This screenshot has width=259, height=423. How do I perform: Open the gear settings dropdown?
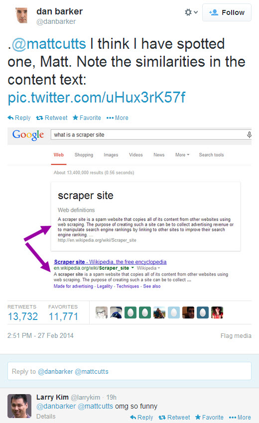tap(191, 12)
